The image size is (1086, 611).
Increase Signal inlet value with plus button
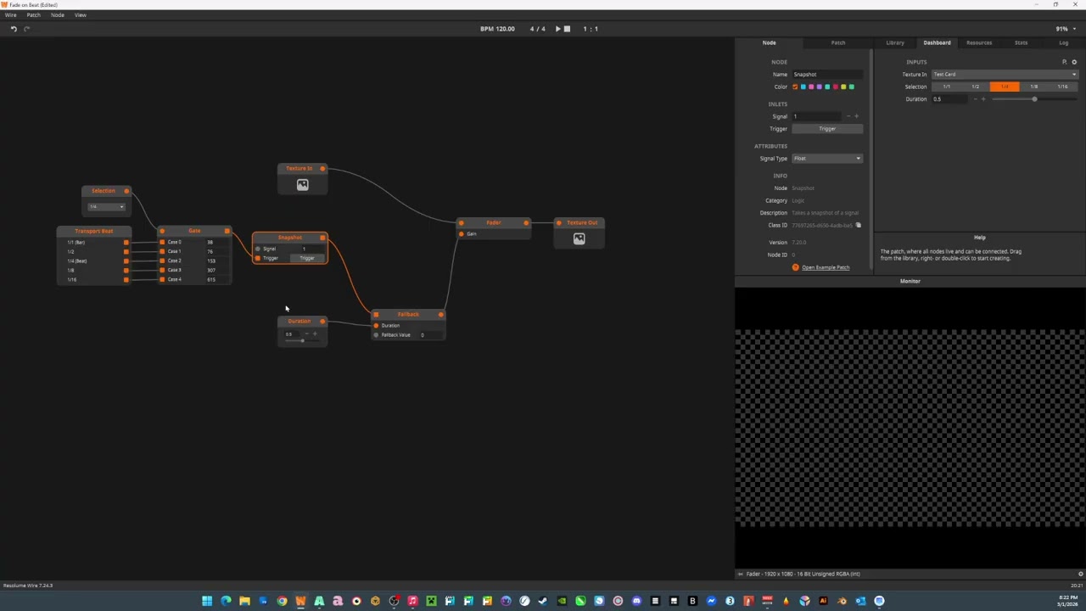(856, 116)
